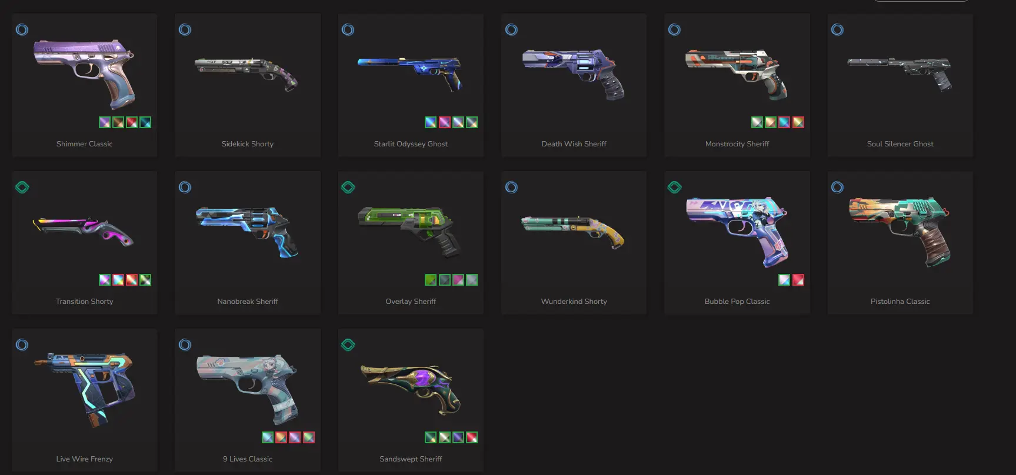Click the green tier icon on Transition Shorty

coord(22,188)
